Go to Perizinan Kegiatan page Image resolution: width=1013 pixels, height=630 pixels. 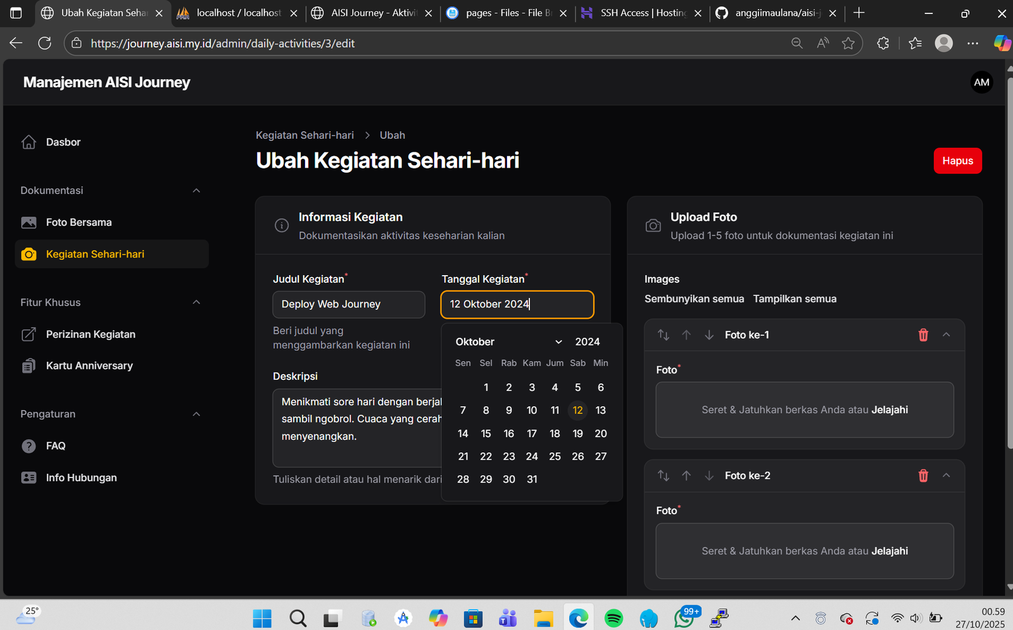pyautogui.click(x=91, y=335)
